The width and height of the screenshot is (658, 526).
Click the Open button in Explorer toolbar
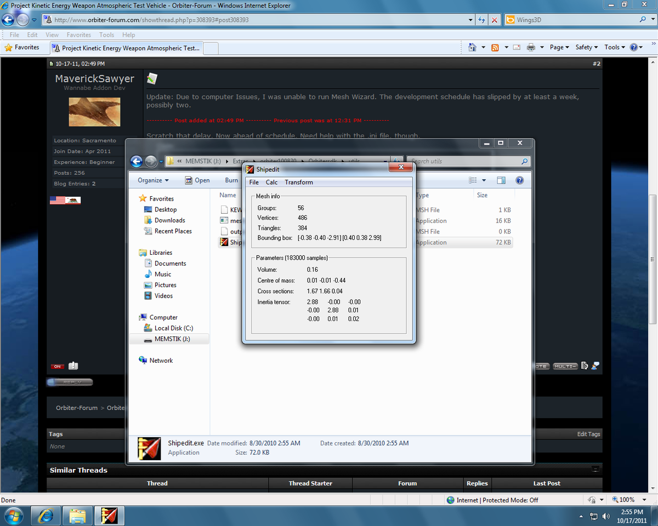(x=197, y=180)
